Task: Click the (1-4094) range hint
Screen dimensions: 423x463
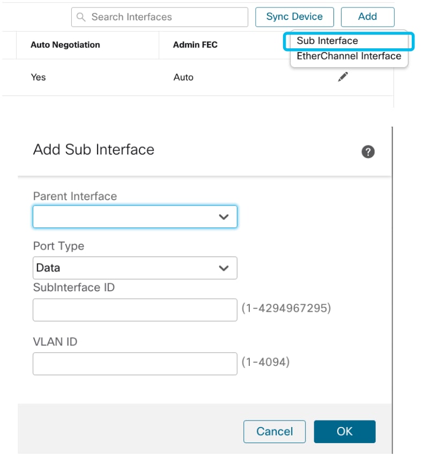Action: [265, 362]
